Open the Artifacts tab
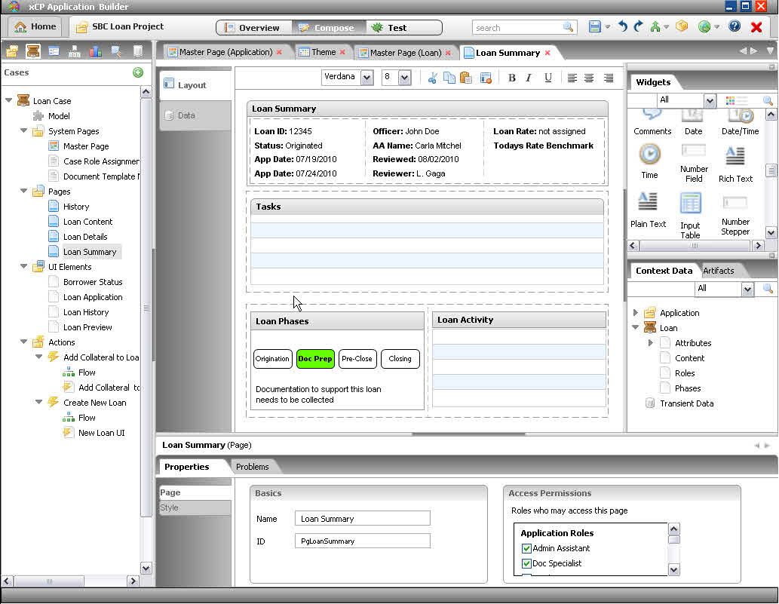This screenshot has height=604, width=779. (x=719, y=271)
